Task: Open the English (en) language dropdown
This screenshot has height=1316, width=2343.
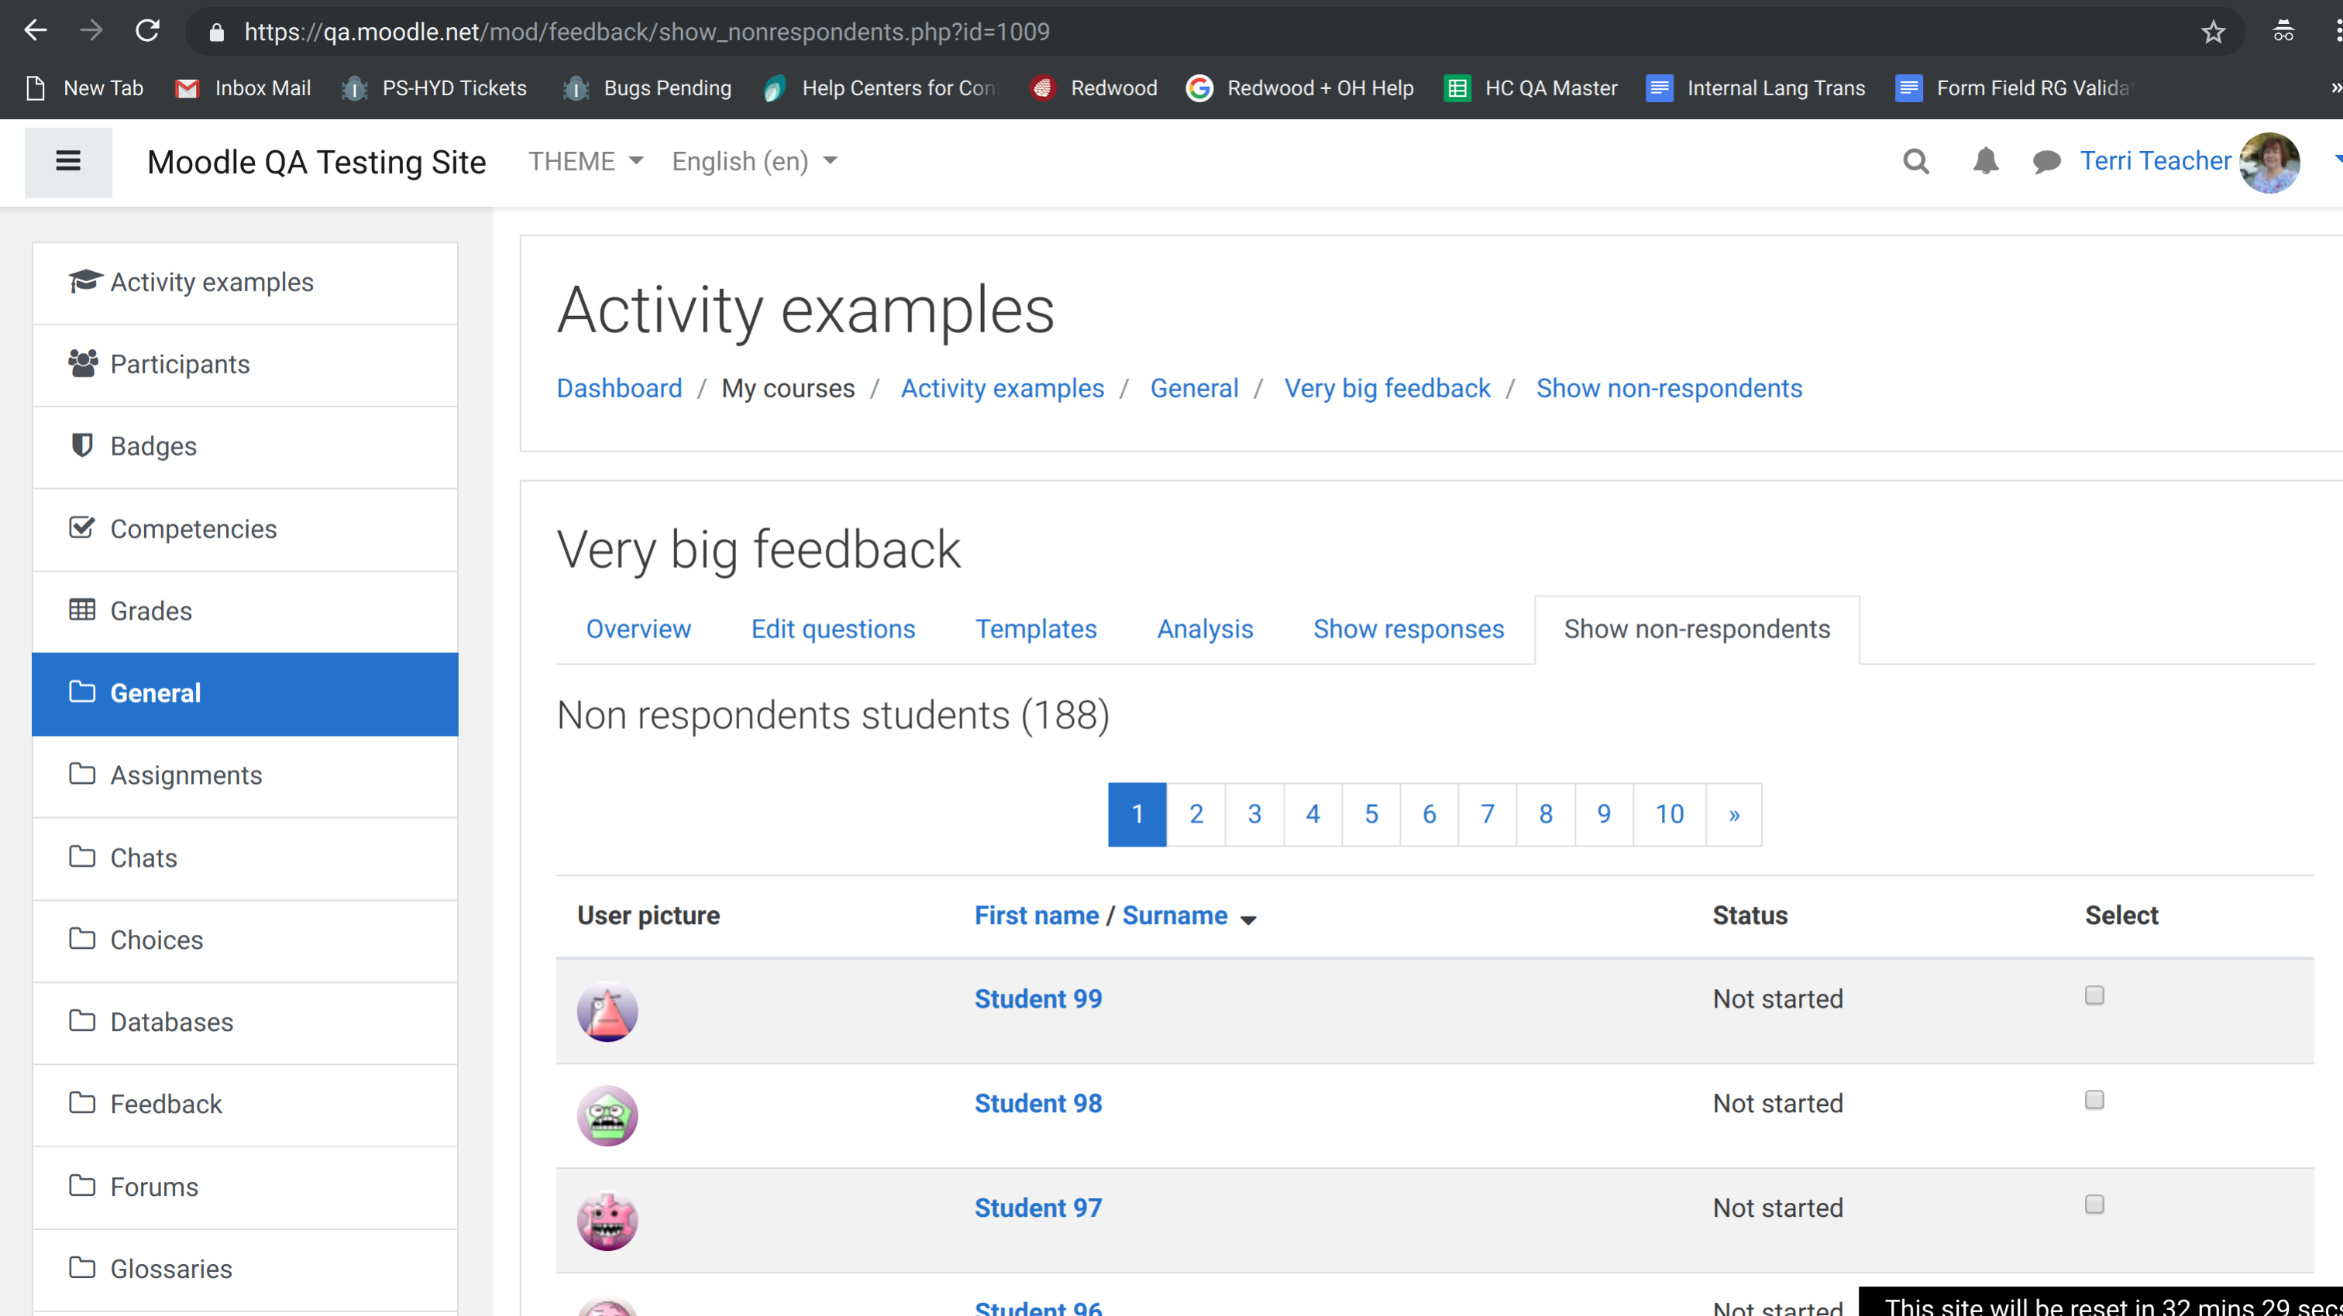Action: 754,162
